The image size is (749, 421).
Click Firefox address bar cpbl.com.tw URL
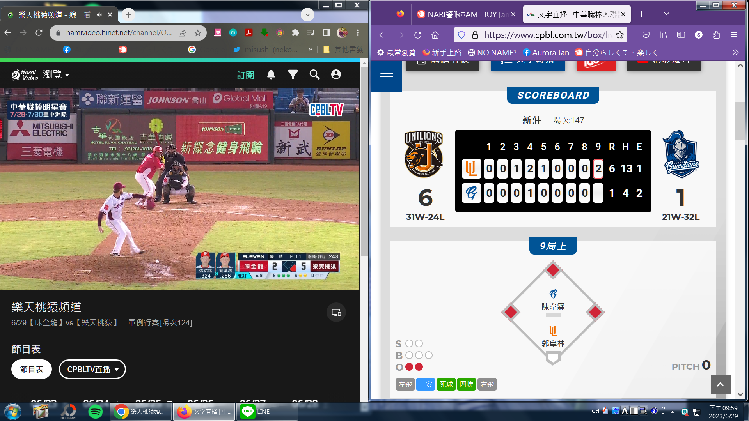pos(548,35)
